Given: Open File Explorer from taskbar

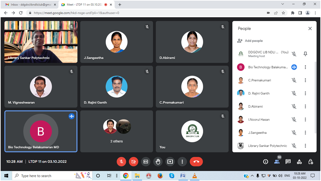Looking at the screenshot, I should (137, 176).
